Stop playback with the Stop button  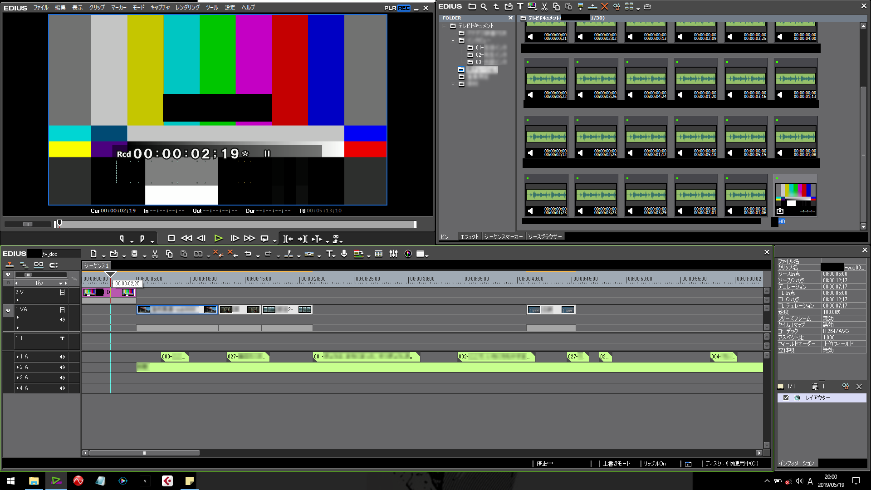point(171,239)
